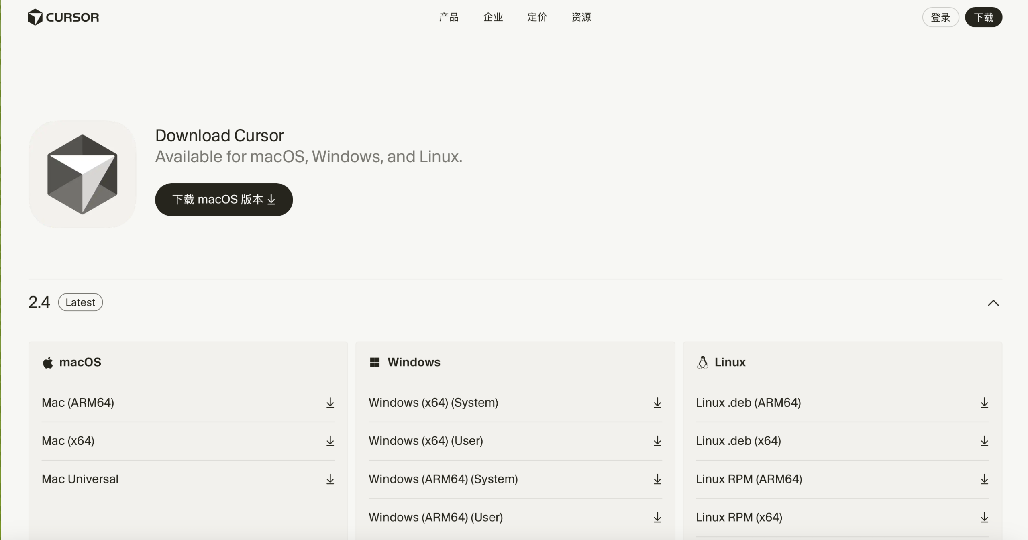Viewport: 1028px width, 540px height.
Task: Open the 产品 navigation menu
Action: tap(449, 17)
